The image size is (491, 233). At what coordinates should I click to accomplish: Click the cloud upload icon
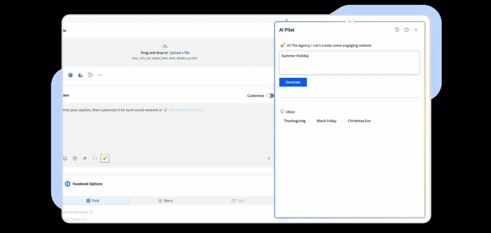coord(165,47)
